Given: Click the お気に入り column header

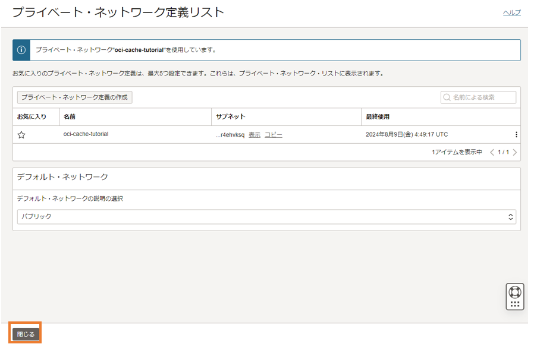Looking at the screenshot, I should coord(32,116).
